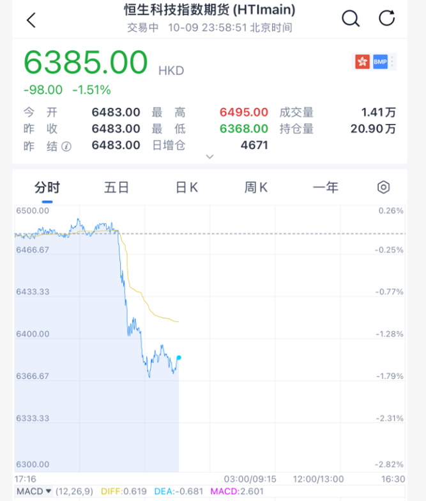Viewport: 426px width, 501px height.
Task: Click the MACD (12,26,9) parameters label
Action: (x=74, y=491)
